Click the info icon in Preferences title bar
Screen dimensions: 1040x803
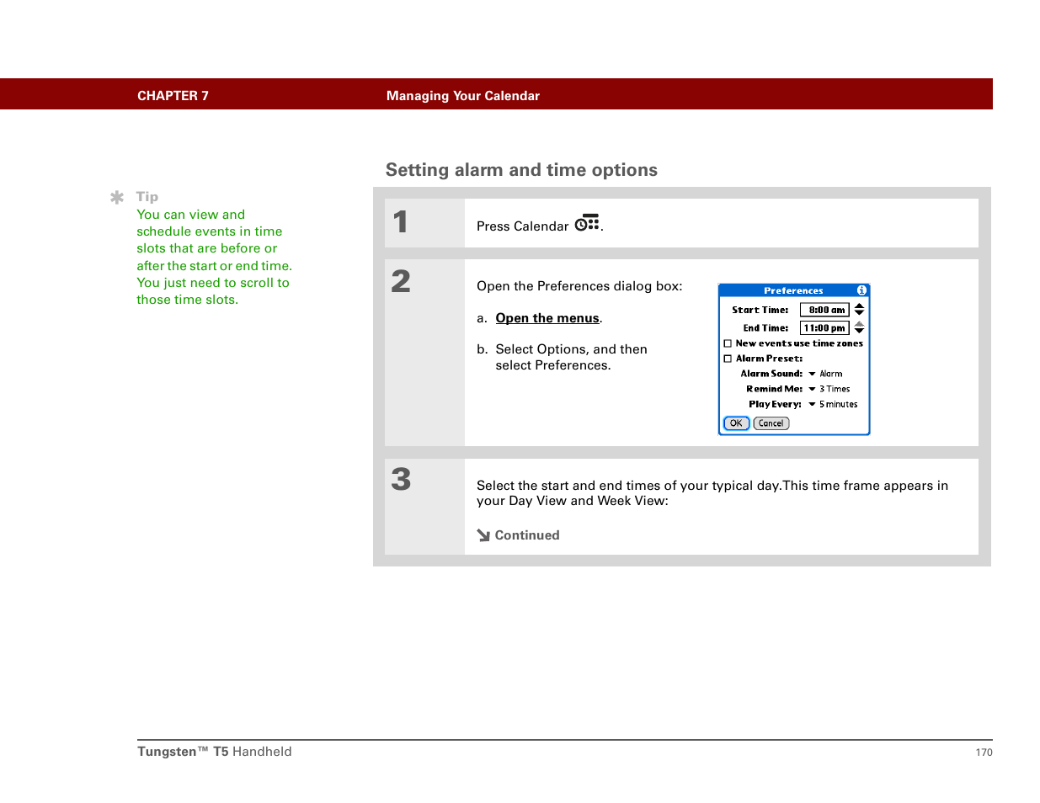pyautogui.click(x=861, y=290)
